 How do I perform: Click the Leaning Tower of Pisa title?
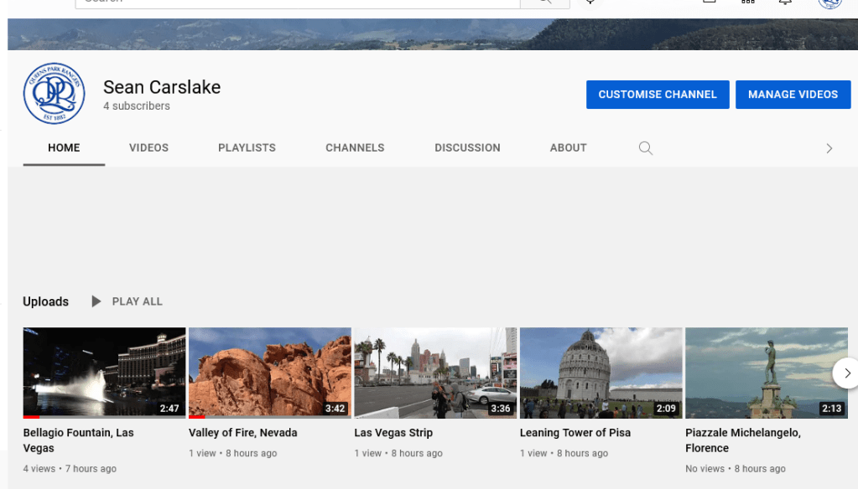575,433
